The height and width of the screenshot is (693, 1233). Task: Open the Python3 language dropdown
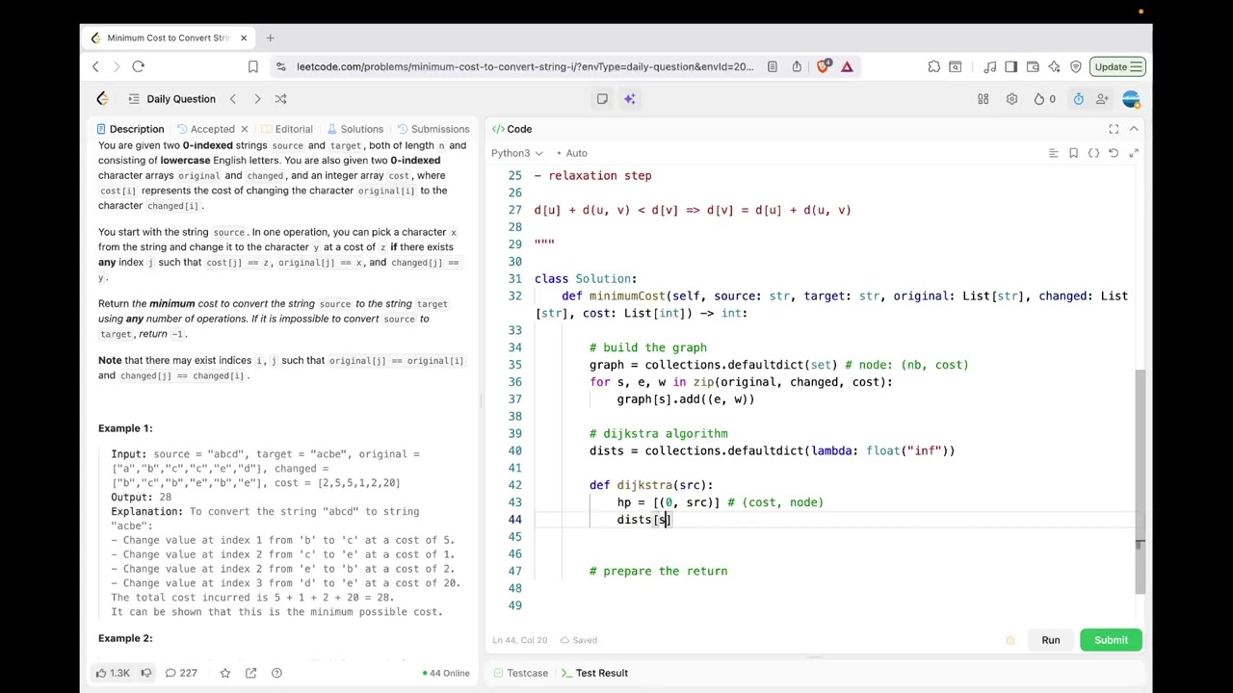(x=516, y=153)
